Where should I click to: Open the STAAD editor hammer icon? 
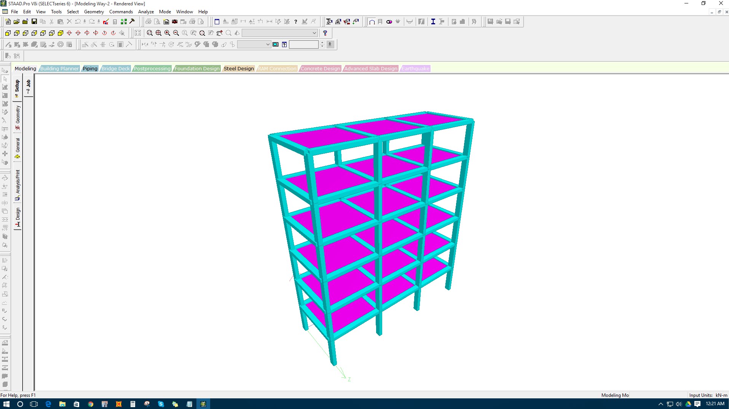click(132, 22)
